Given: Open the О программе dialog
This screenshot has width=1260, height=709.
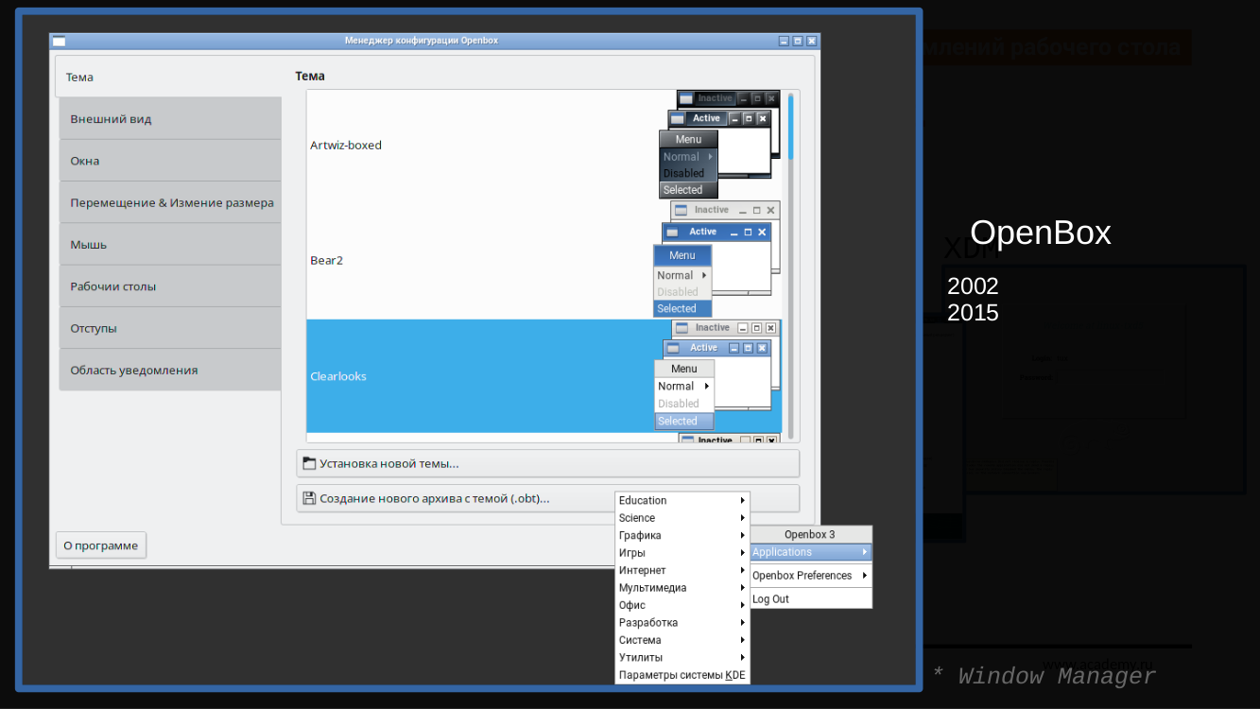Looking at the screenshot, I should pos(101,545).
